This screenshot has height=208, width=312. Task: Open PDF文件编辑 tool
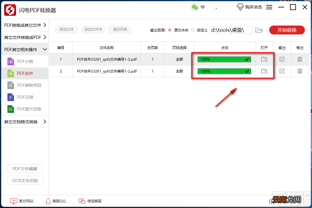[25, 168]
